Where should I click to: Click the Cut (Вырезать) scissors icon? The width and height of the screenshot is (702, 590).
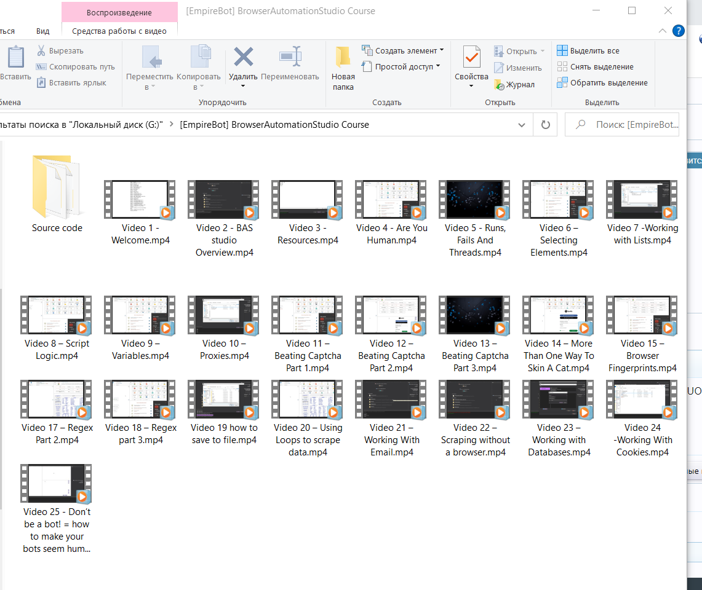coord(41,51)
